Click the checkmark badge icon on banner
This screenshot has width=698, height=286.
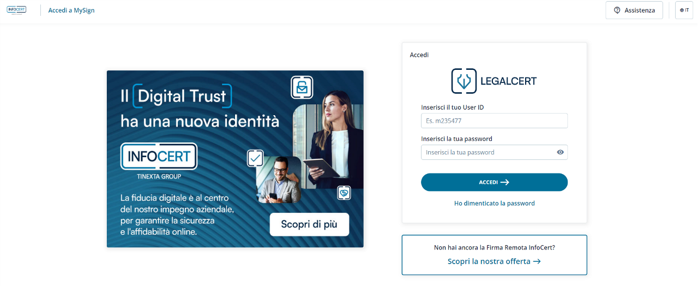click(x=255, y=158)
